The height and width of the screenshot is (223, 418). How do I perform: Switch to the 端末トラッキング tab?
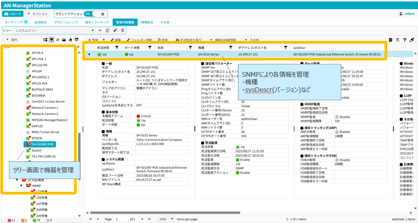click(x=97, y=22)
